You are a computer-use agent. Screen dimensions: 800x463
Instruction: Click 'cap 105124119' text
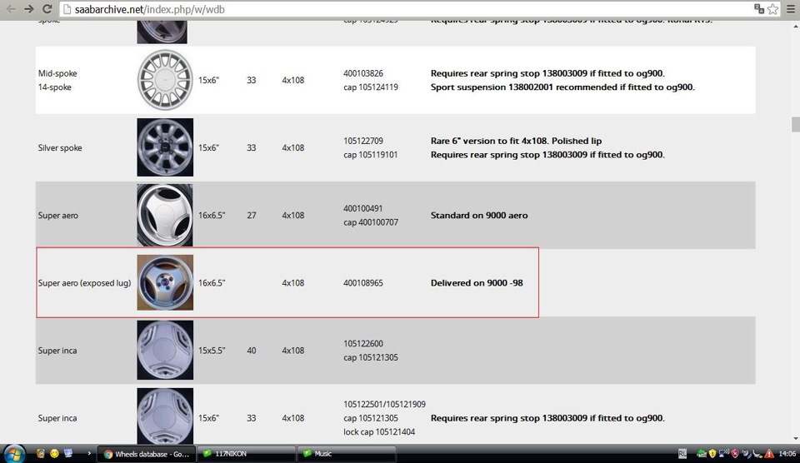tap(371, 87)
